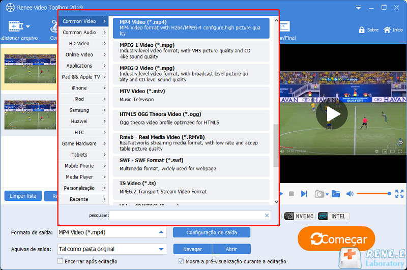
Task: Open the Media Player category
Action: (83, 177)
